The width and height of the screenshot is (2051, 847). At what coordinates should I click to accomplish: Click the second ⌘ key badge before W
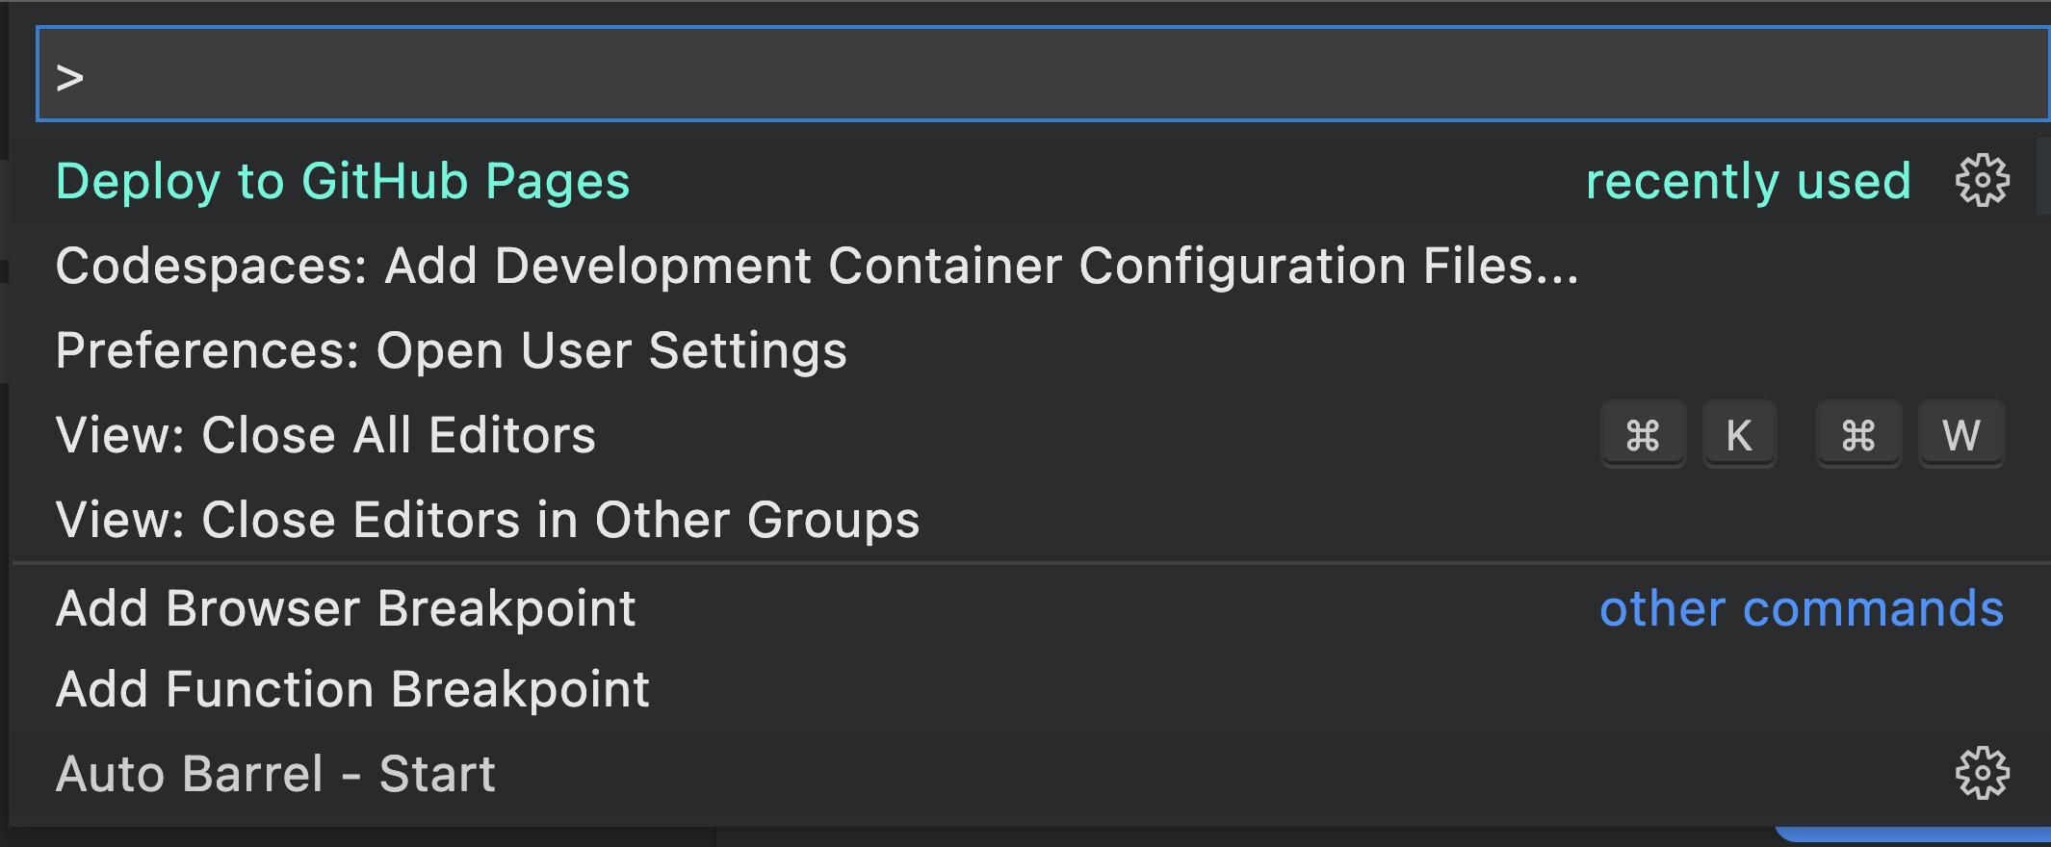coord(1858,435)
